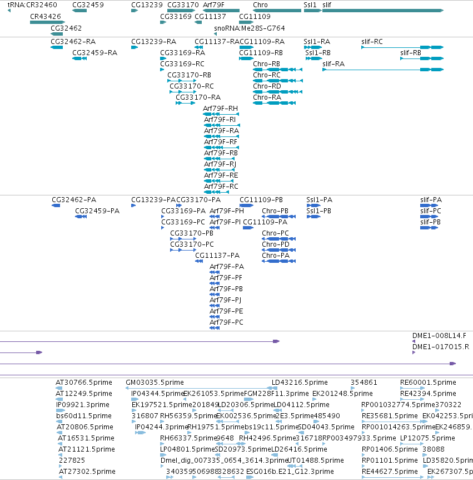Click the teal bar glyph under CR43426

[47, 22]
